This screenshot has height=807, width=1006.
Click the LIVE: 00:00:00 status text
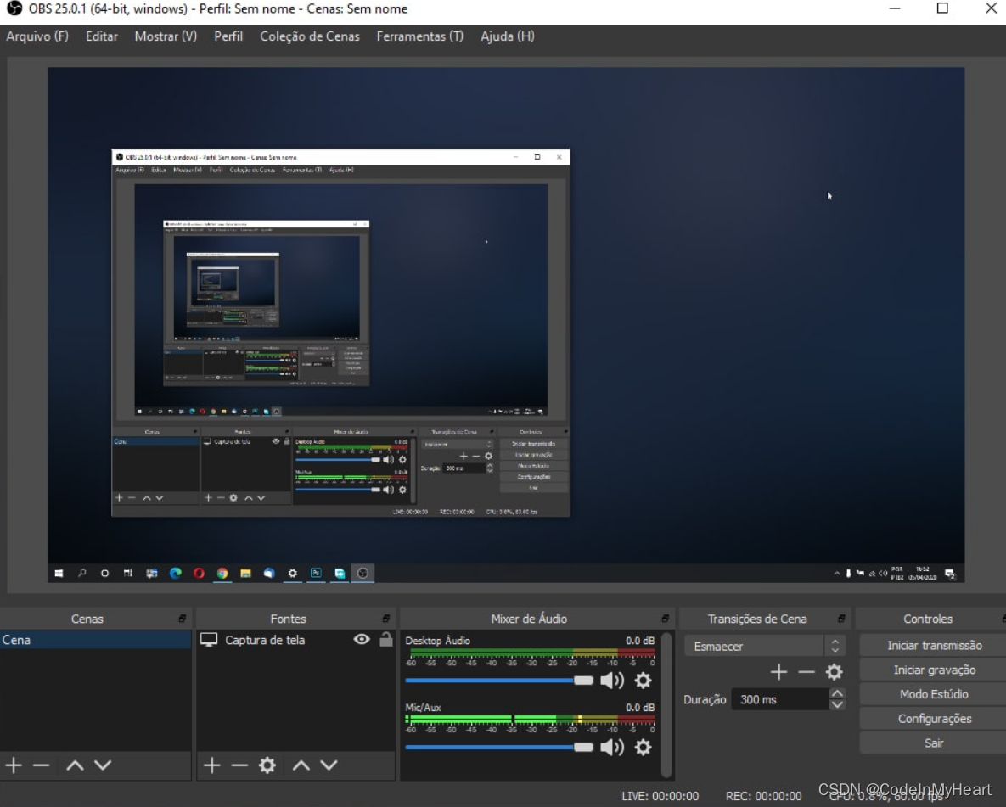(x=660, y=795)
